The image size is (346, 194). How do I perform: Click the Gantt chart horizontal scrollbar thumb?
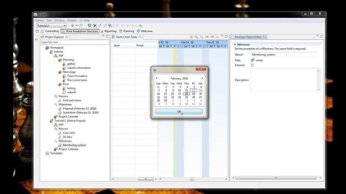(x=192, y=179)
